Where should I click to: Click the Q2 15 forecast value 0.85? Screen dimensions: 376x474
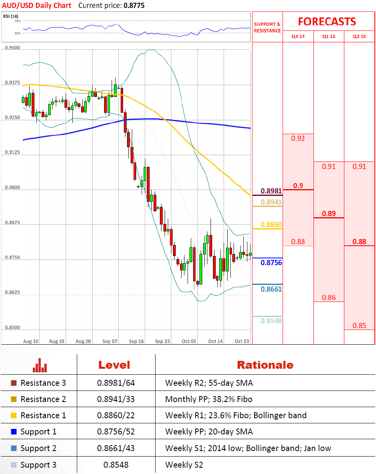(359, 326)
